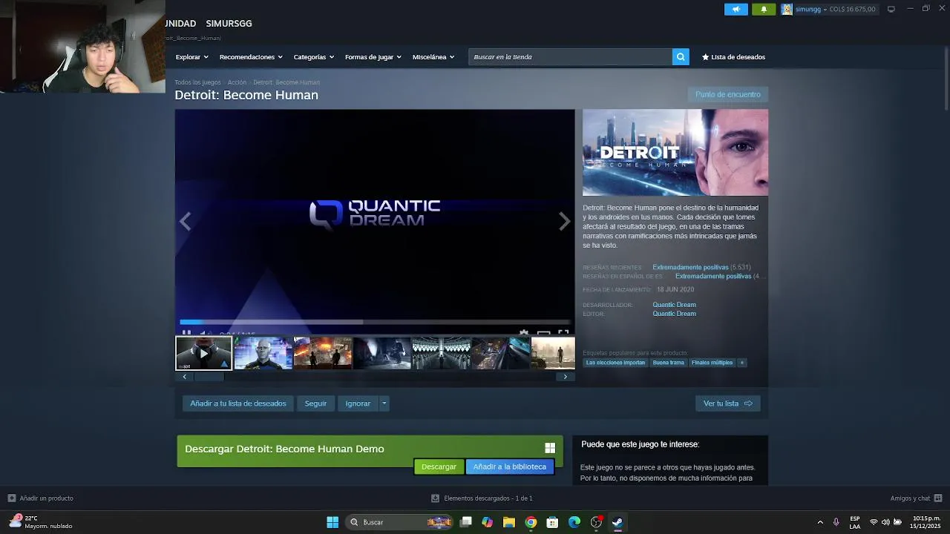Show hidden tray icons chevron
The image size is (950, 534).
tap(819, 522)
